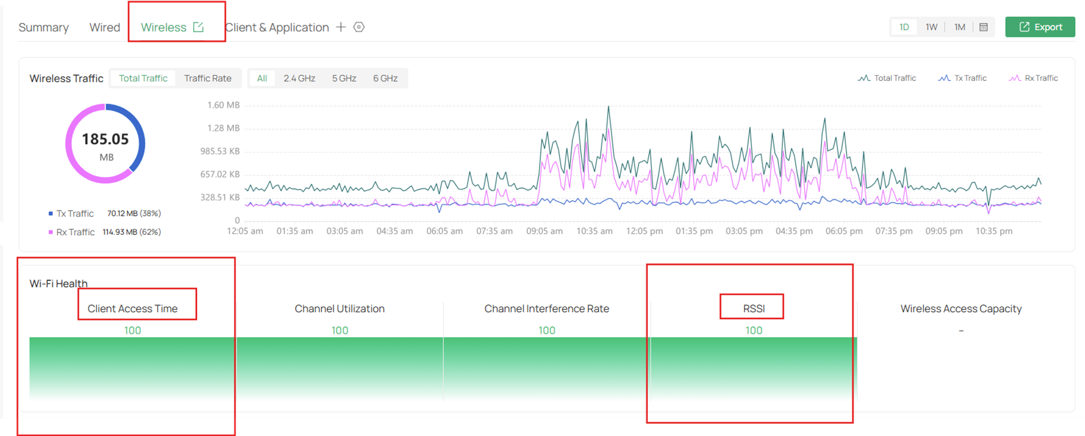Toggle Tx Traffic legend line icon

pos(944,78)
